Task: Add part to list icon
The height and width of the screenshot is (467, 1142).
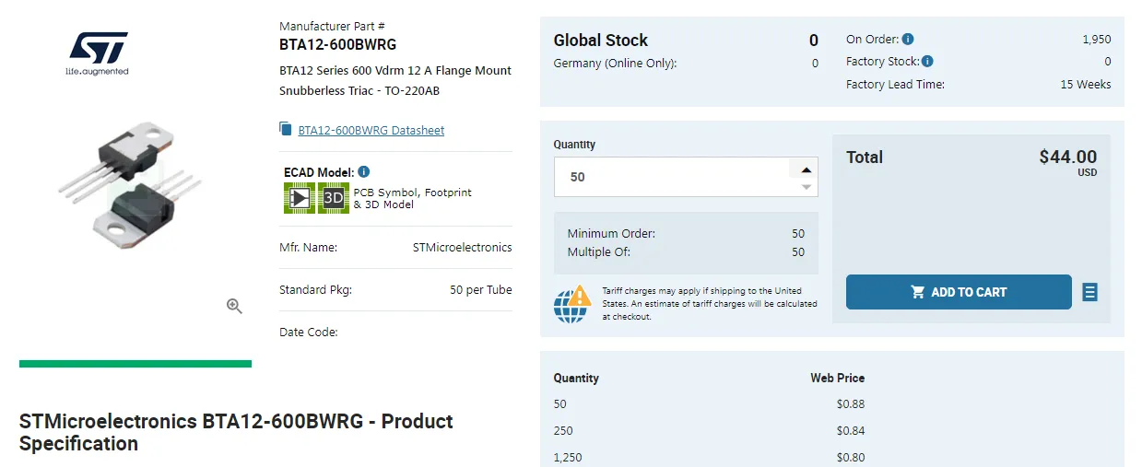Action: pyautogui.click(x=1089, y=292)
